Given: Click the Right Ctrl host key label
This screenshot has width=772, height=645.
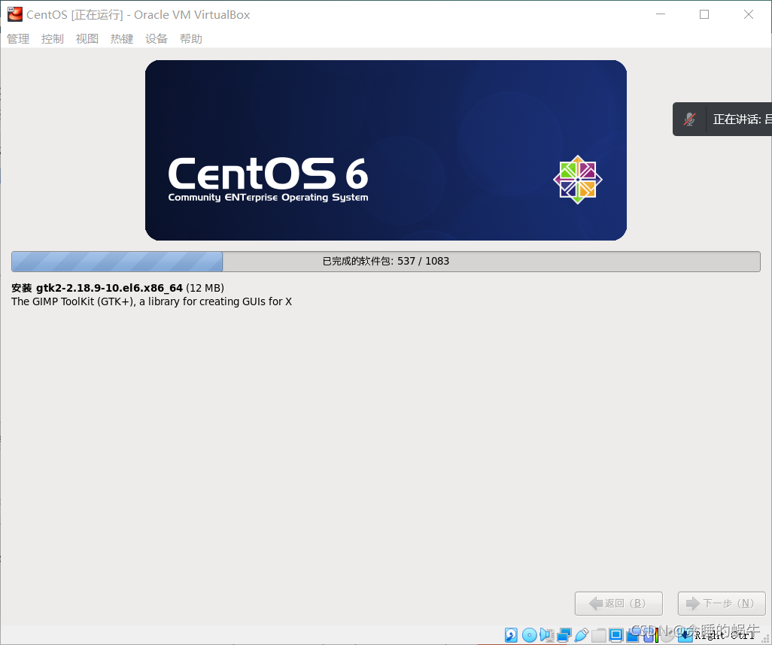Looking at the screenshot, I should coord(725,635).
